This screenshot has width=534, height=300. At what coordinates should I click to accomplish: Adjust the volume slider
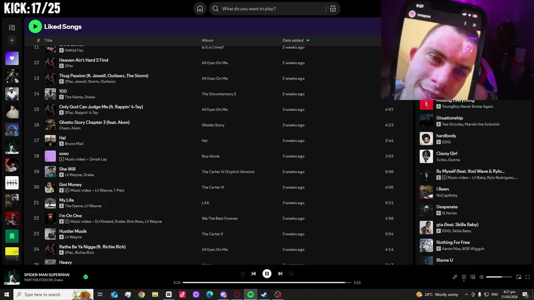(499, 277)
